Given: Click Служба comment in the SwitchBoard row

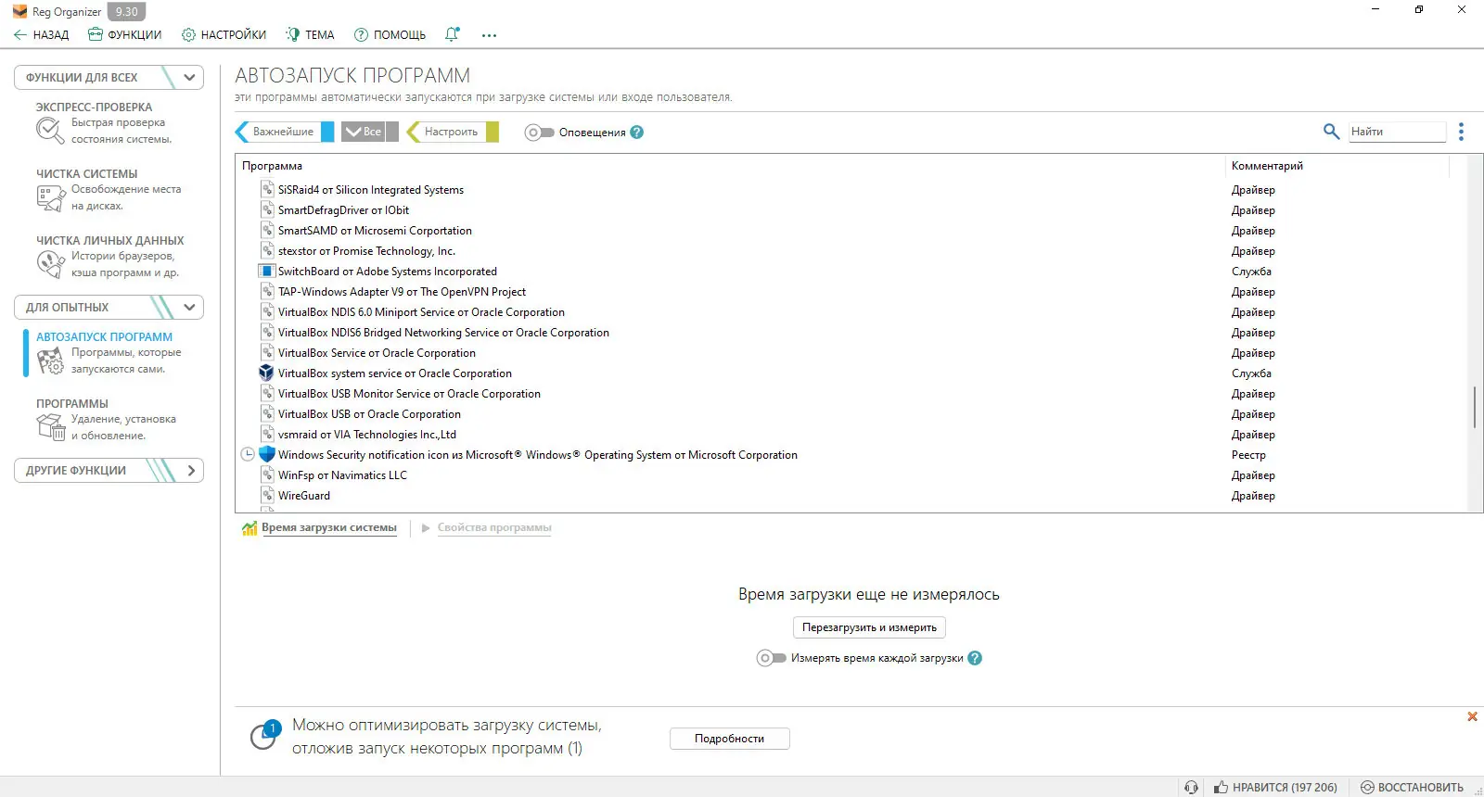Looking at the screenshot, I should (x=1251, y=272).
